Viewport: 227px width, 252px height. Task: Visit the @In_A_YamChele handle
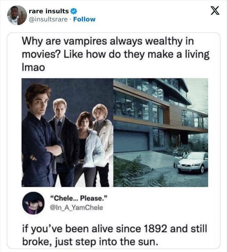point(76,208)
